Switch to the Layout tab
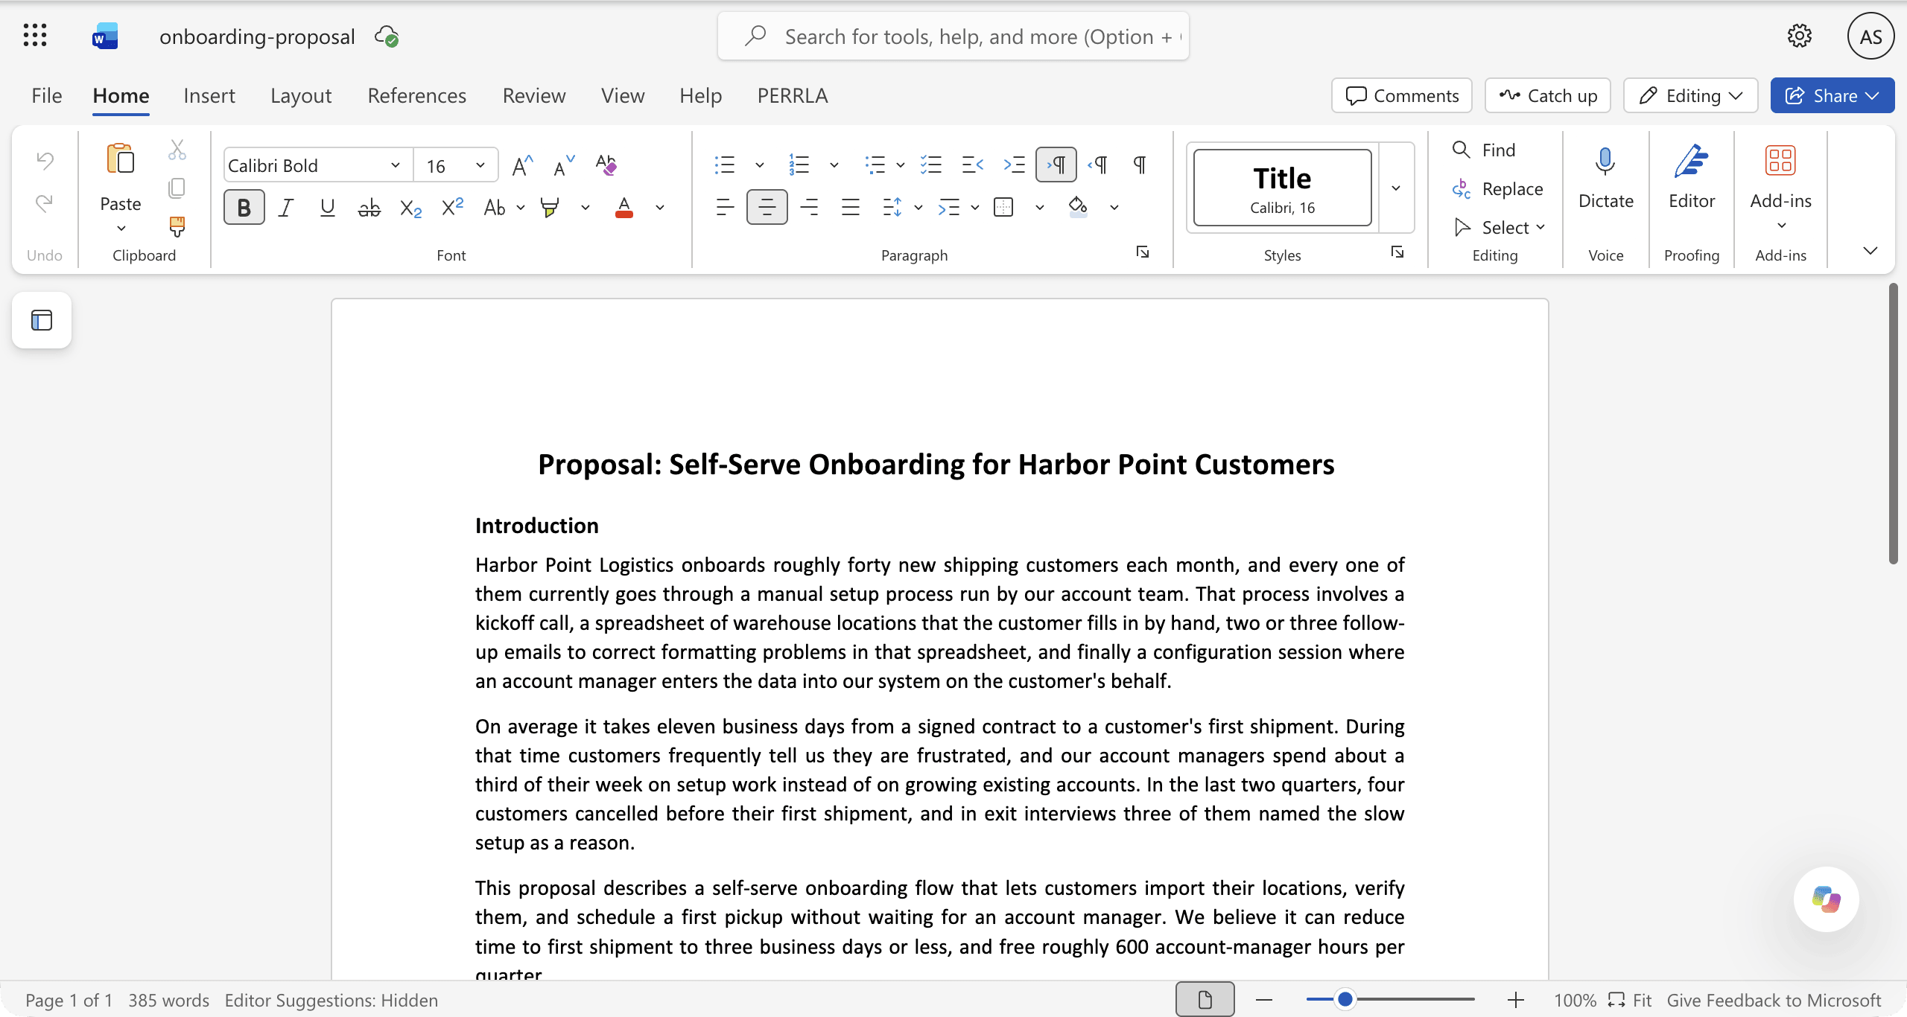The width and height of the screenshot is (1907, 1017). 301,95
